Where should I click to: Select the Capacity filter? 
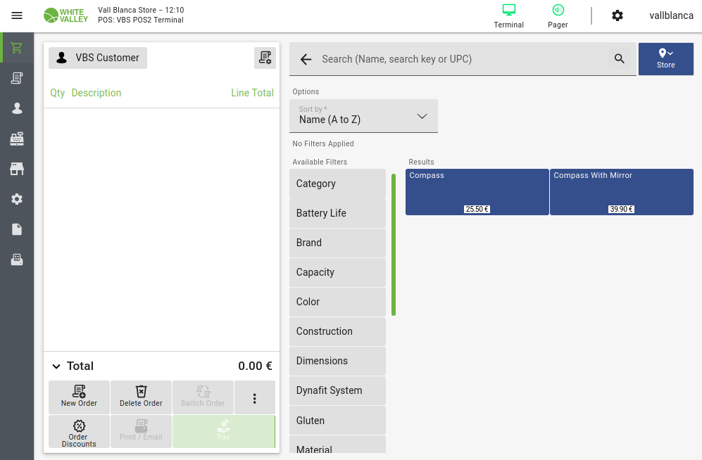337,271
